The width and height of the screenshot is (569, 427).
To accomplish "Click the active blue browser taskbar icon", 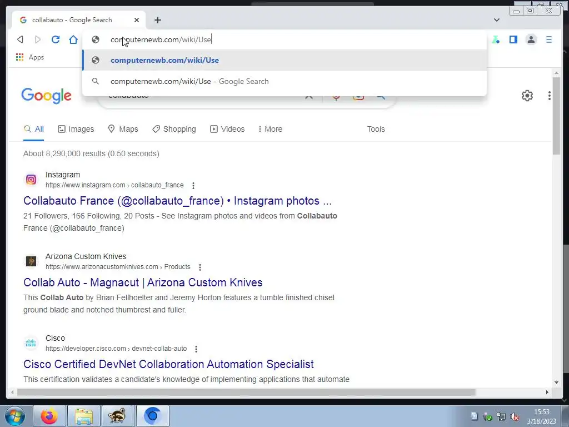I will pyautogui.click(x=152, y=416).
